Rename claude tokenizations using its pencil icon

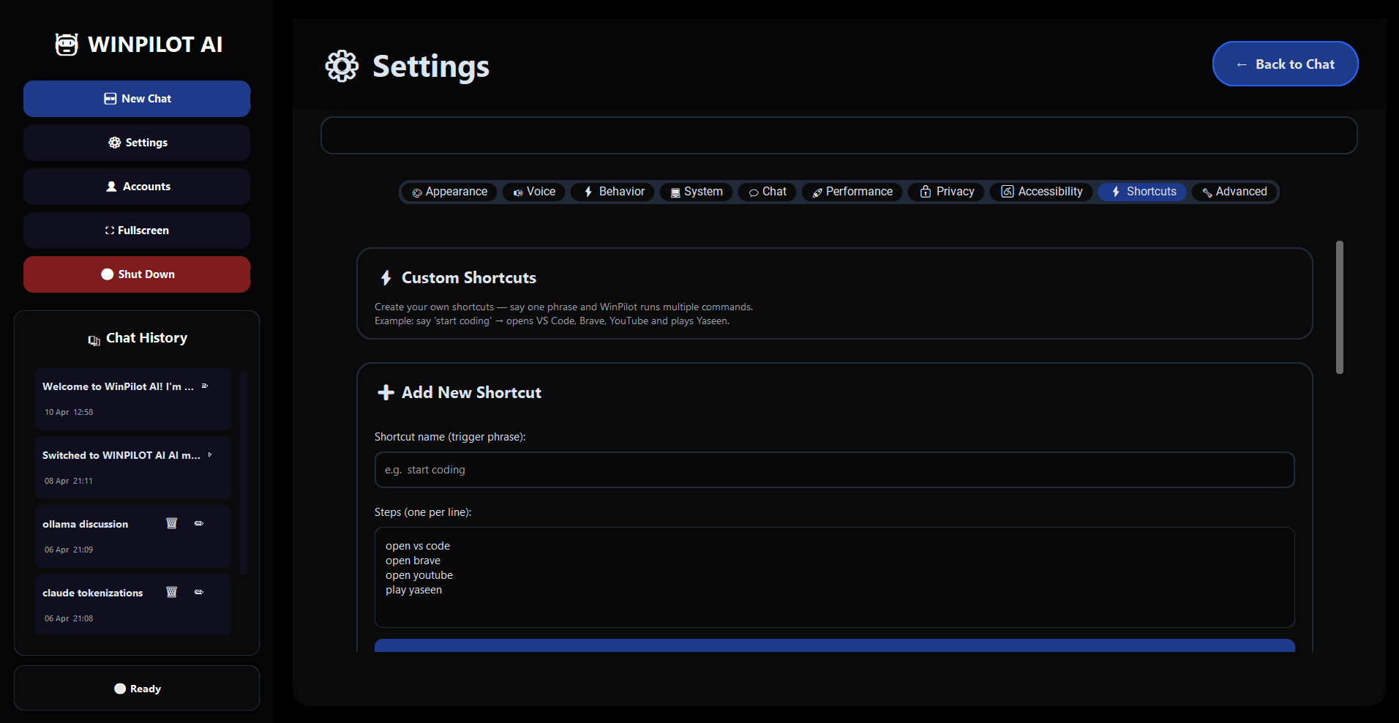coord(199,592)
